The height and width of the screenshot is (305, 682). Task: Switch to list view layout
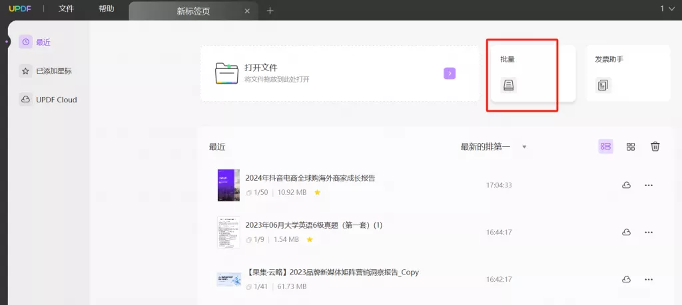[605, 147]
